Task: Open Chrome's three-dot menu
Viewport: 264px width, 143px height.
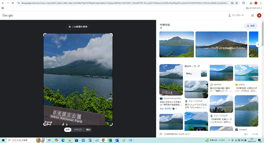Action: pyautogui.click(x=260, y=3)
